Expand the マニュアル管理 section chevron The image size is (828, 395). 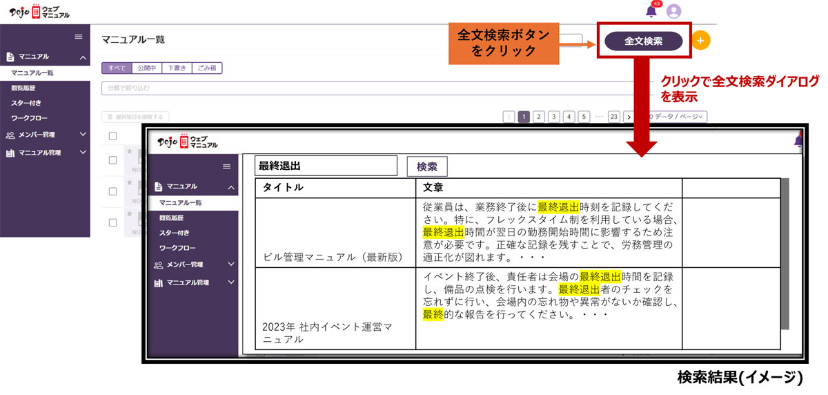coord(83,153)
